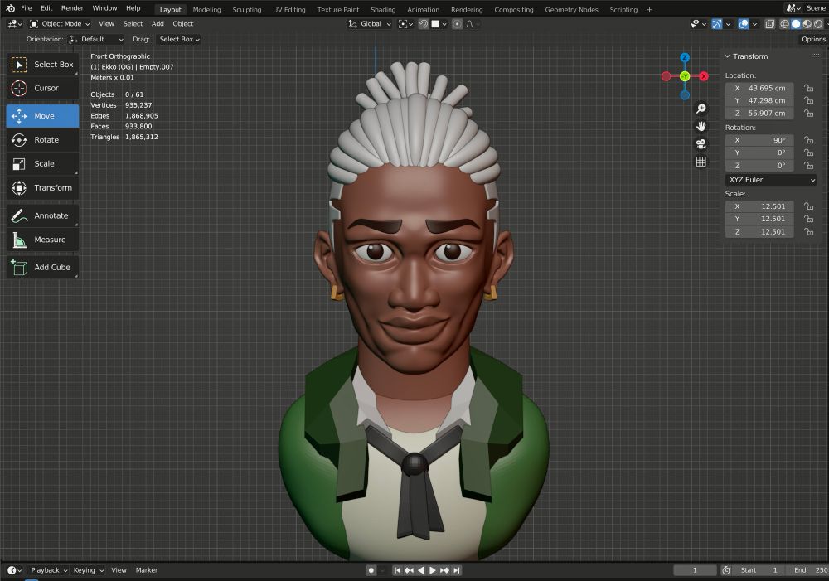The height and width of the screenshot is (581, 829).
Task: Toggle proportional editing in header
Action: [x=458, y=24]
